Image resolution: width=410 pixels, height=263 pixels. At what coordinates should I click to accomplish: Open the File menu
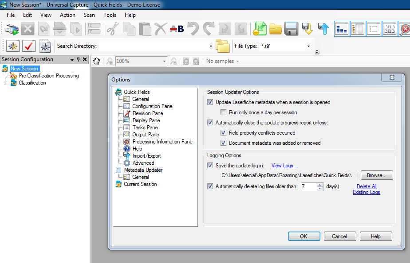pos(11,15)
